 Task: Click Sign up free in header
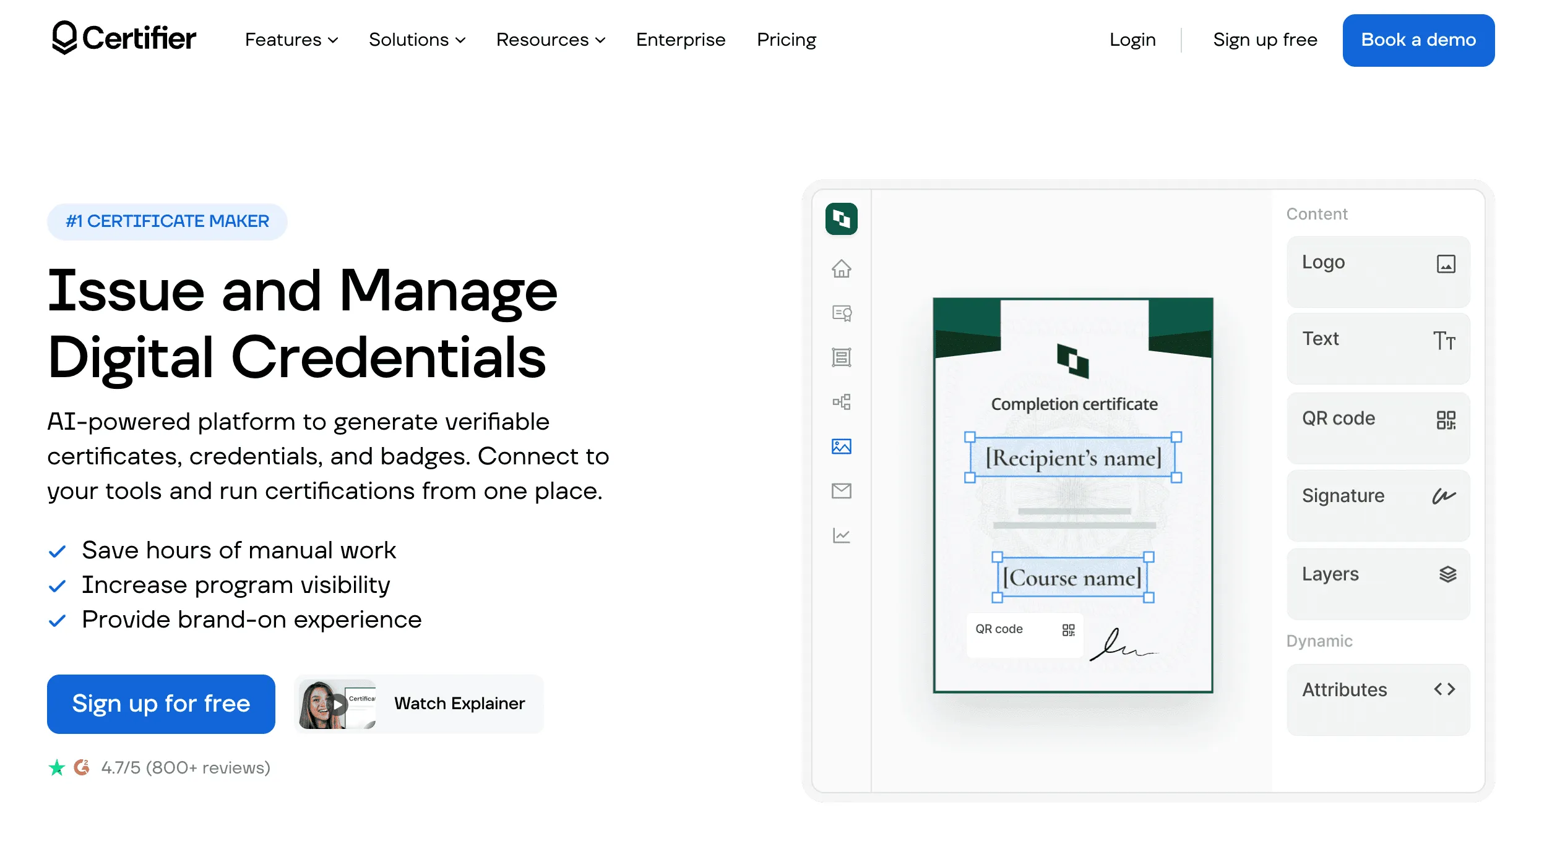click(x=1265, y=40)
